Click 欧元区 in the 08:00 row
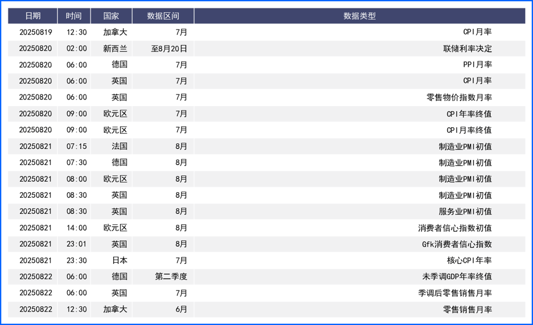Viewport: 533px width, 325px height. coord(115,179)
